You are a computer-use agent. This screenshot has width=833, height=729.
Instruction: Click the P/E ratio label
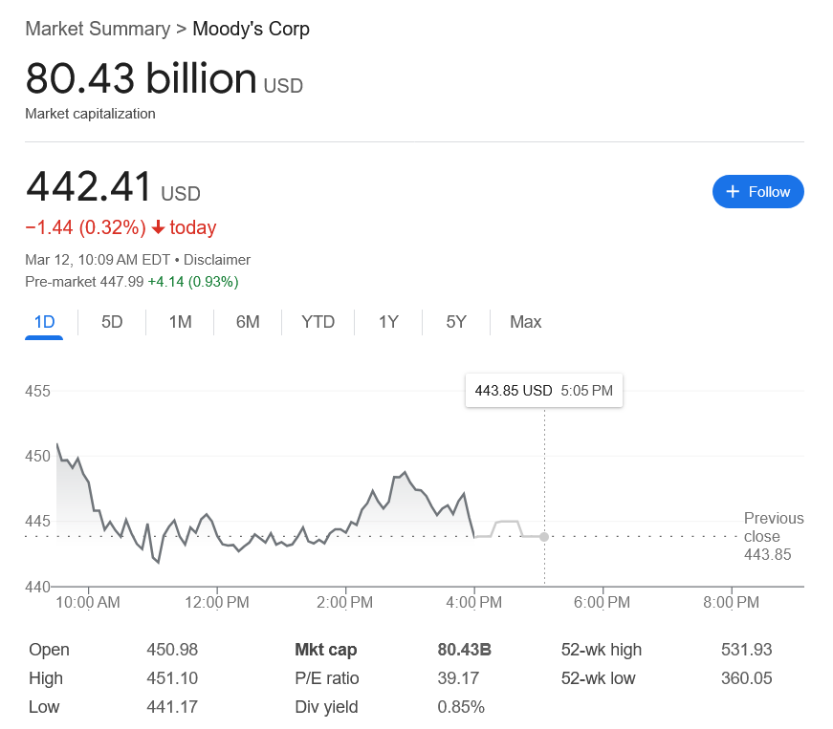(327, 678)
